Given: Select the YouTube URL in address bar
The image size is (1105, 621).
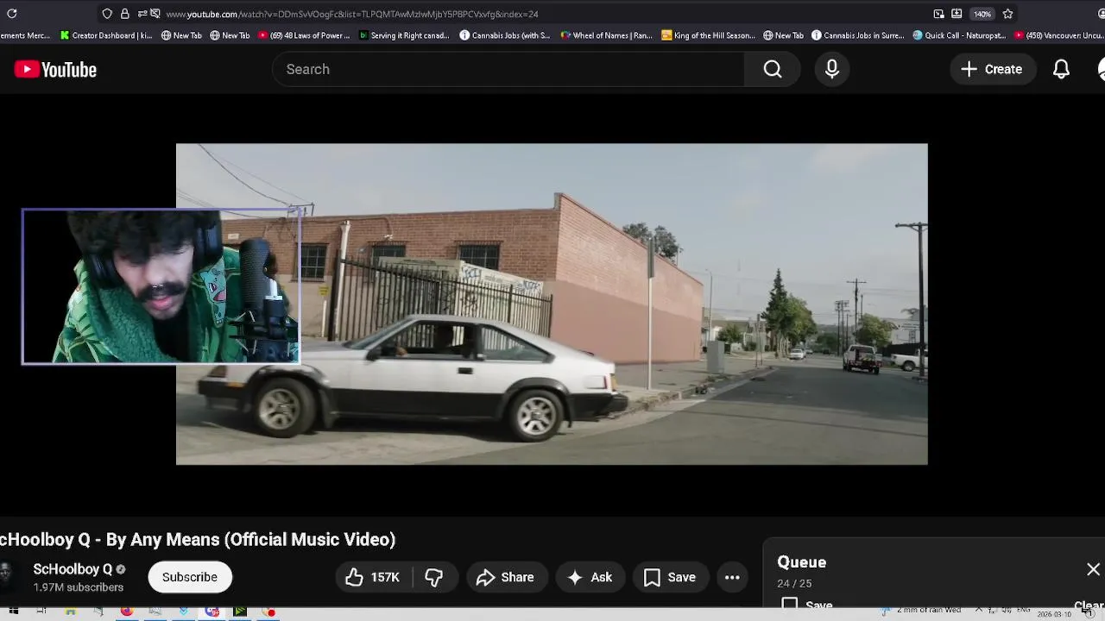Looking at the screenshot, I should 352,14.
